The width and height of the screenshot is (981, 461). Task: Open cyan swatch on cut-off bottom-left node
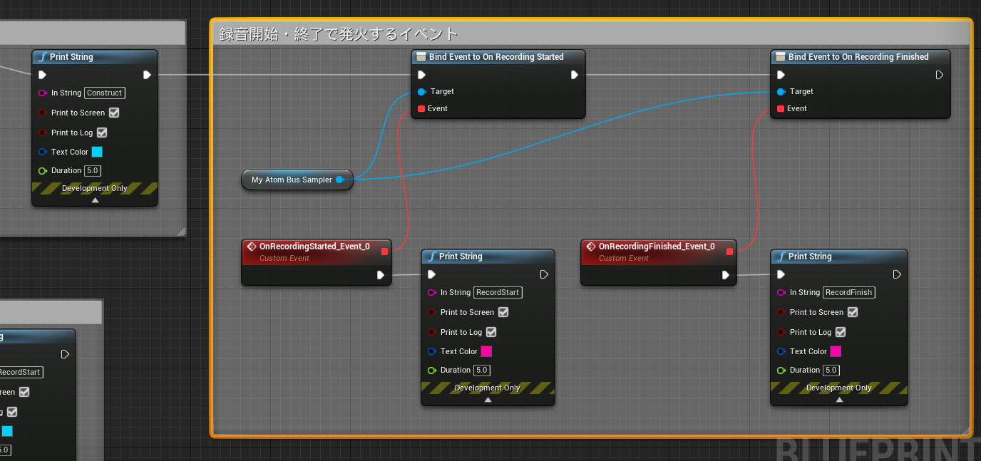[x=7, y=431]
